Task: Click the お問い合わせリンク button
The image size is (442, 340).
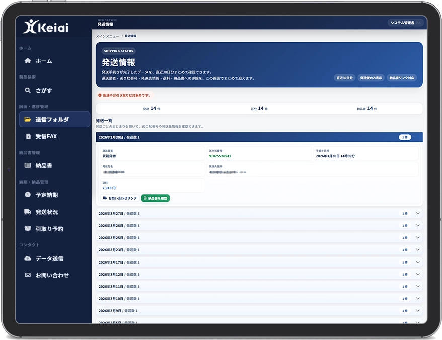Action: [x=120, y=198]
